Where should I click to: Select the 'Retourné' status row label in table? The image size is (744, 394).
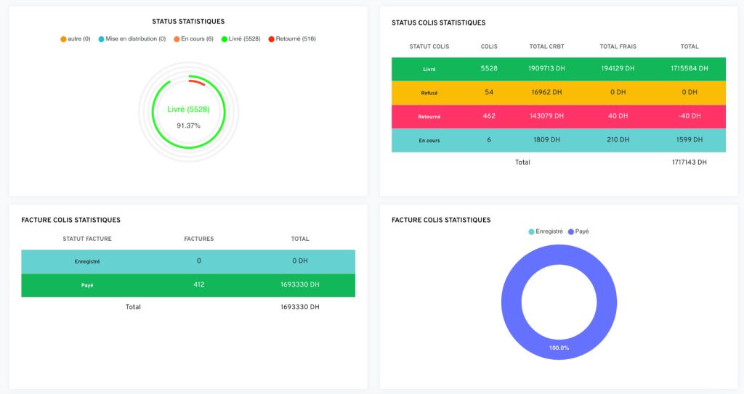[x=429, y=117]
